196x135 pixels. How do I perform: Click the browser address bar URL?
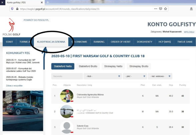[x=60, y=9]
